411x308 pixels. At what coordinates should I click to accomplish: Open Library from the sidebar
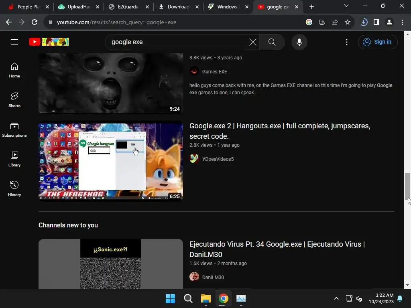[14, 159]
